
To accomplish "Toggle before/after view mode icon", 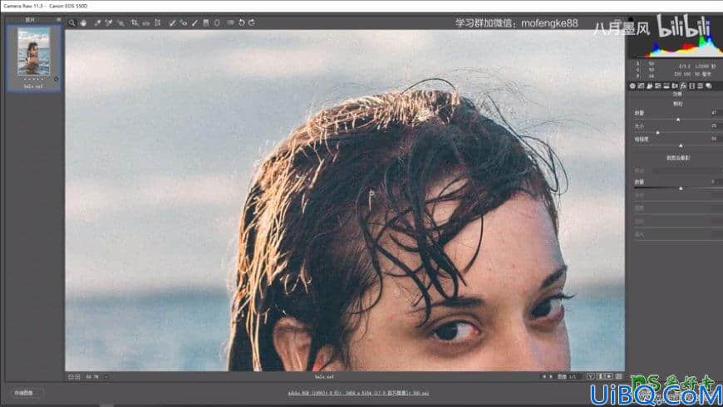I will 591,376.
